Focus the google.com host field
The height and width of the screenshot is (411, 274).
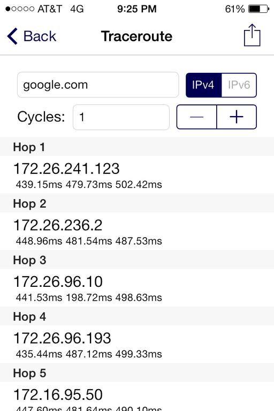pyautogui.click(x=98, y=85)
